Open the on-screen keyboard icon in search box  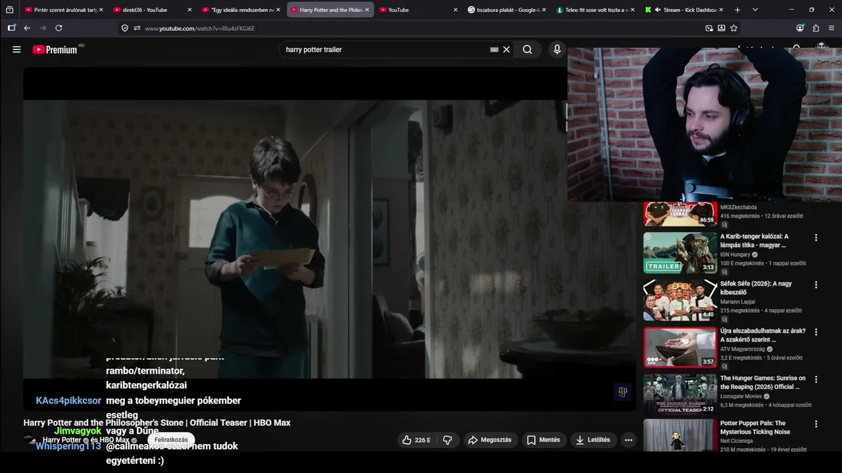coord(494,49)
